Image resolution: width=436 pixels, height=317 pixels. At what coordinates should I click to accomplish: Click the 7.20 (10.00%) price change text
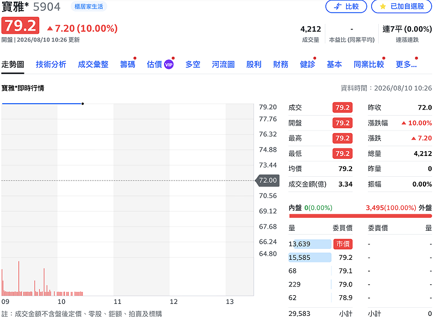point(83,28)
